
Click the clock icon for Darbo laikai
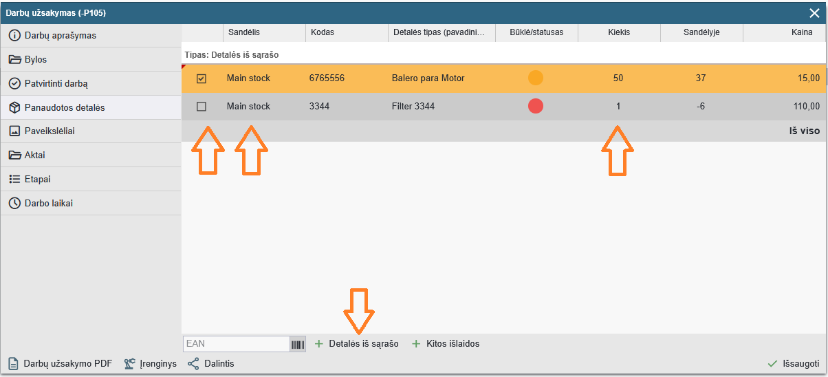(x=14, y=204)
